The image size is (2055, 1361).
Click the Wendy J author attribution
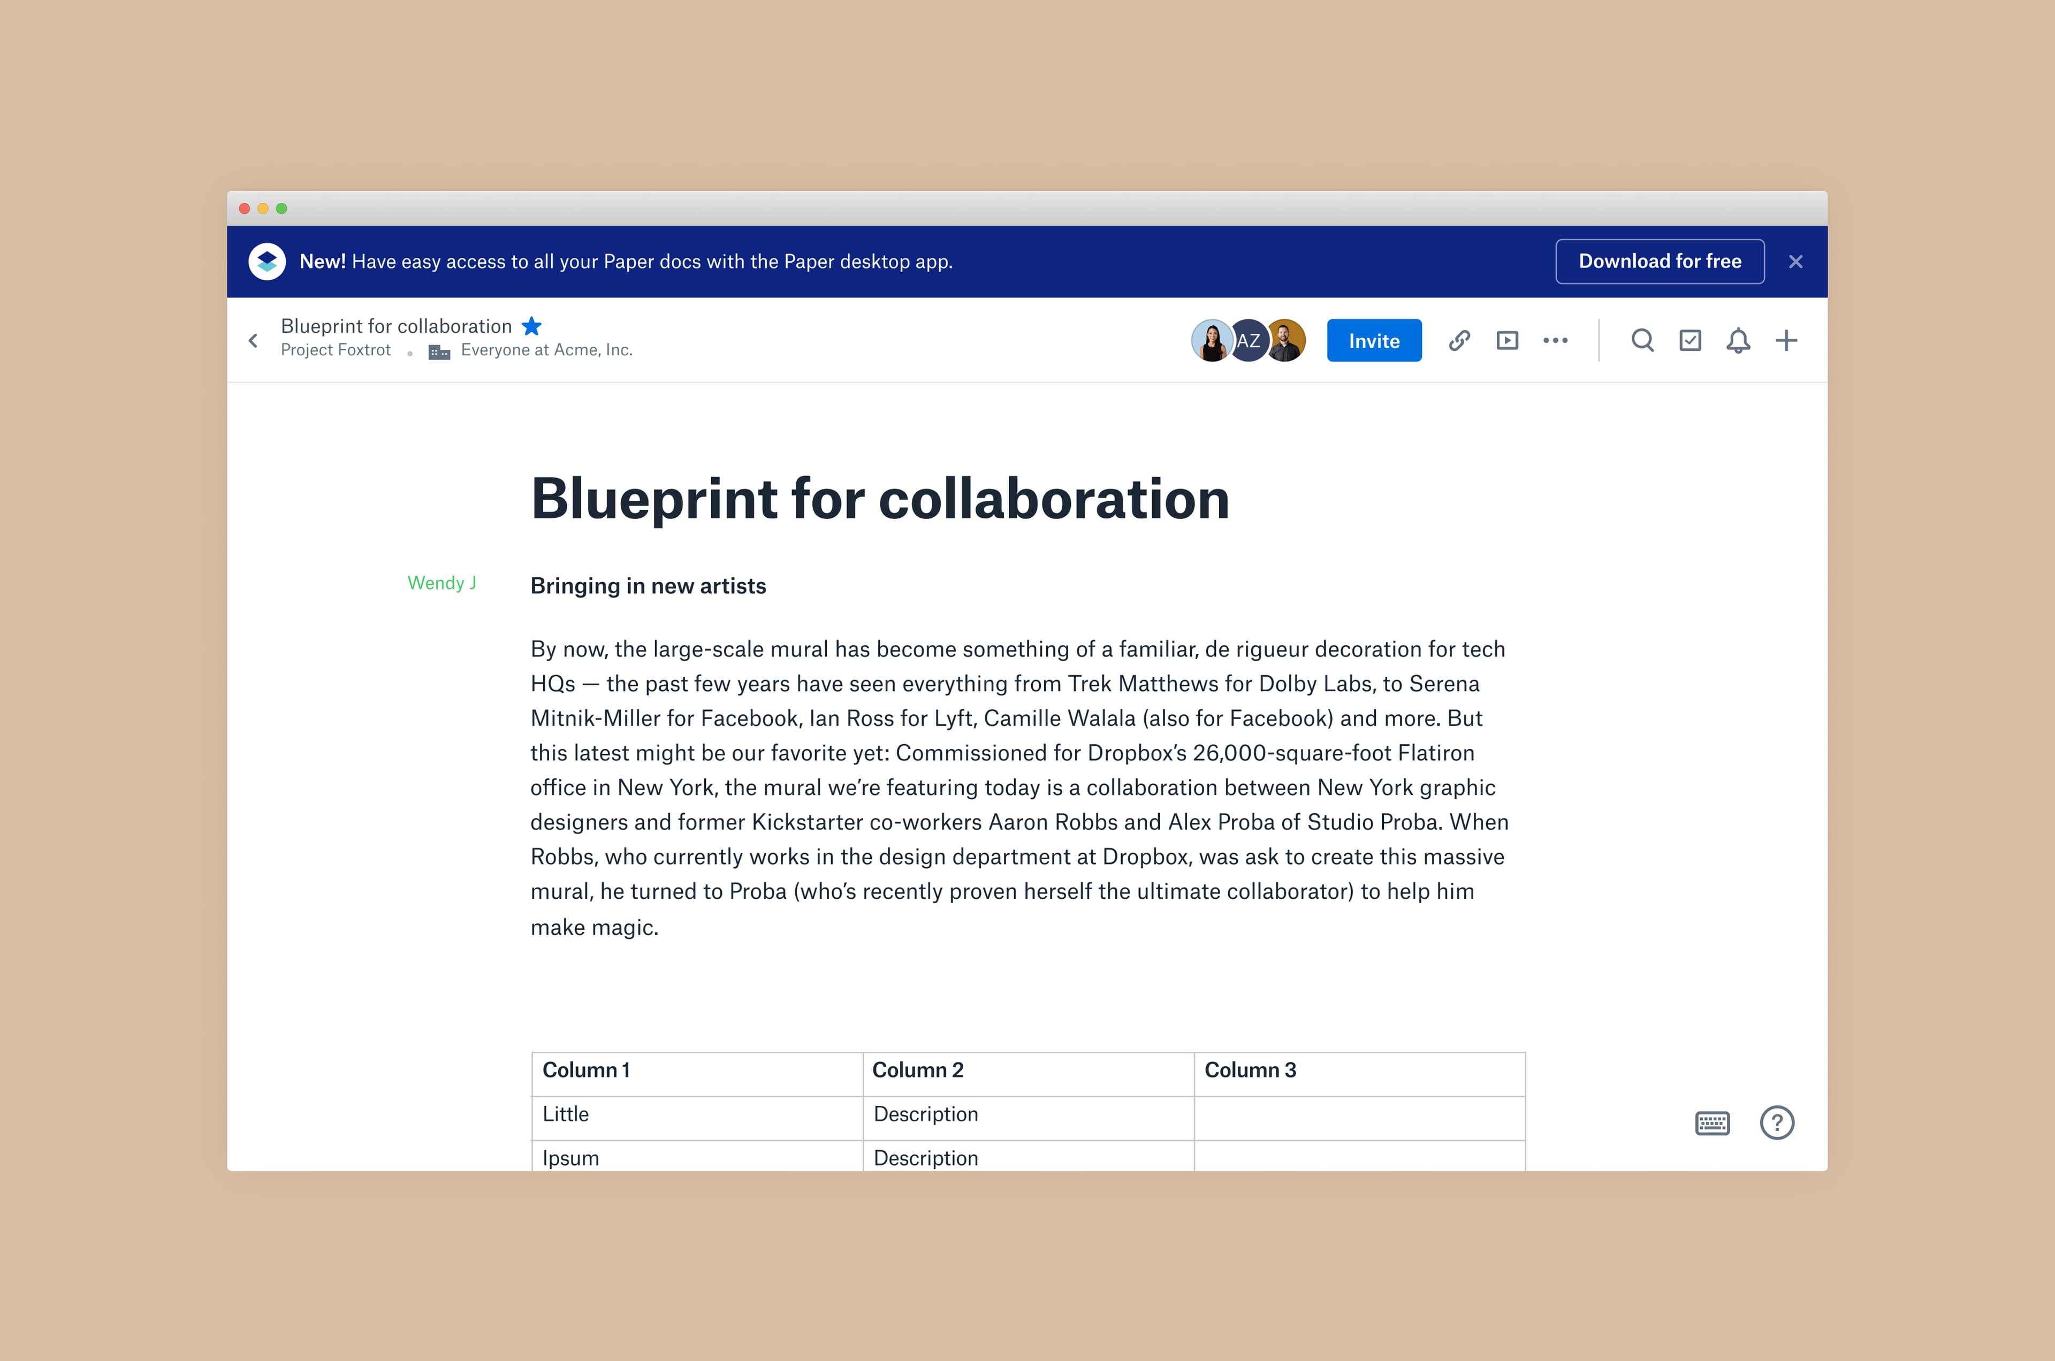(442, 583)
